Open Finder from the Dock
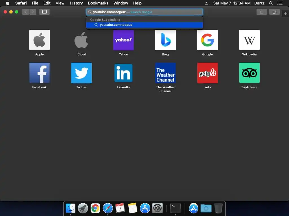This screenshot has height=216, width=289. [x=71, y=208]
